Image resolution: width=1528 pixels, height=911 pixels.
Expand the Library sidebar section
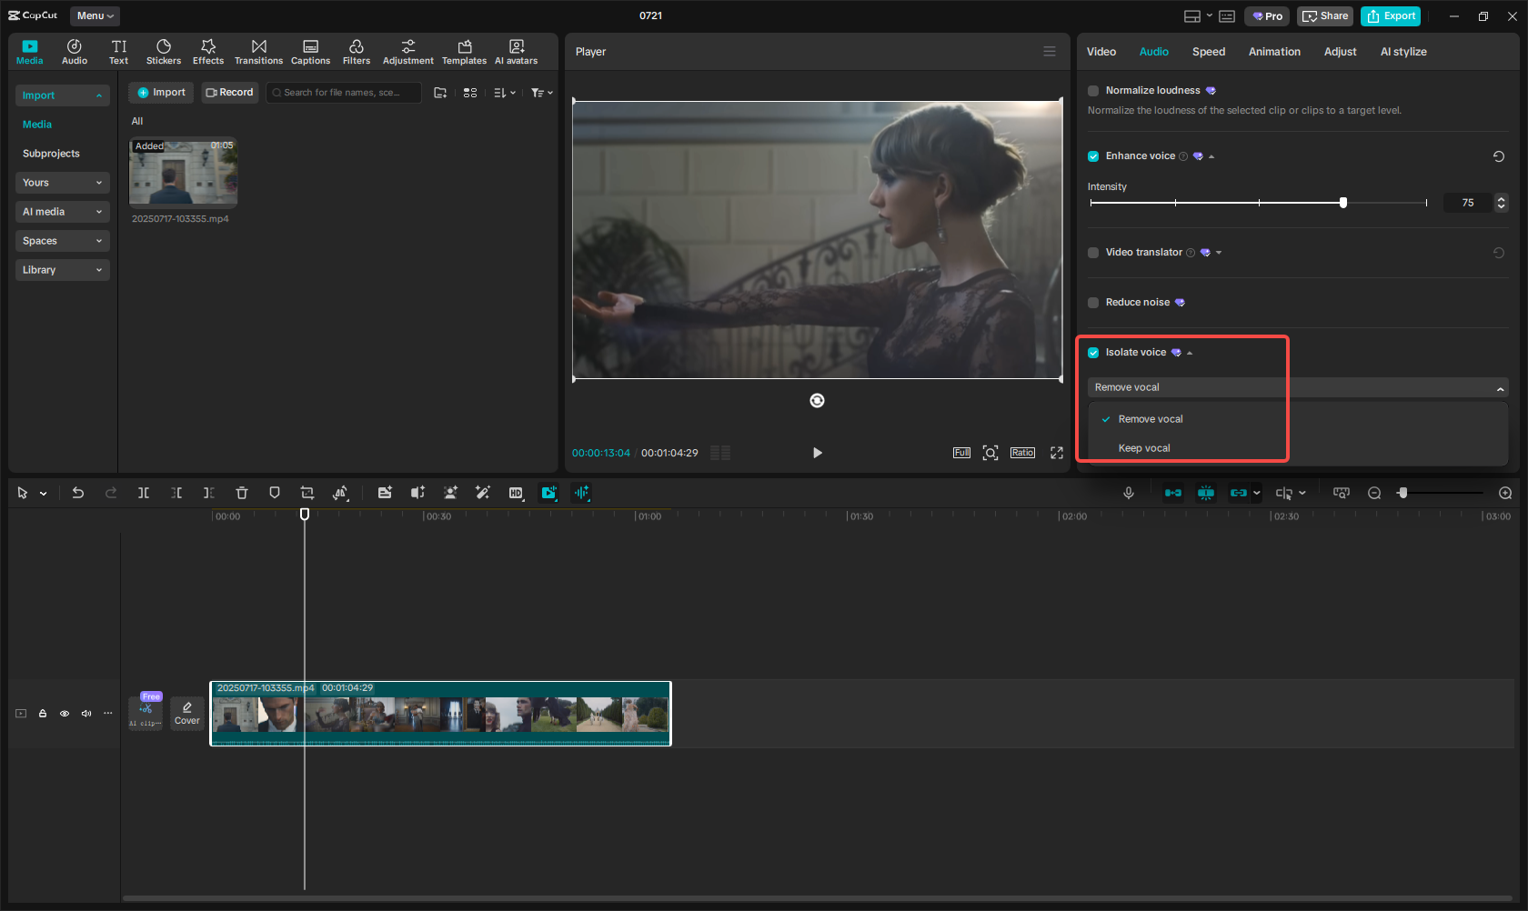click(x=62, y=270)
